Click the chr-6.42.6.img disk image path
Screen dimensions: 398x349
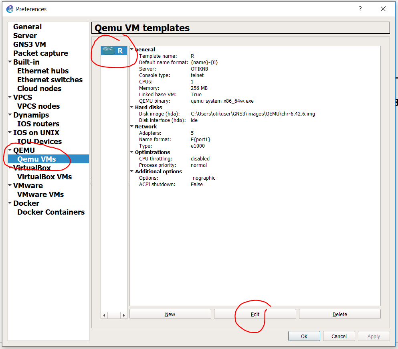tap(253, 114)
